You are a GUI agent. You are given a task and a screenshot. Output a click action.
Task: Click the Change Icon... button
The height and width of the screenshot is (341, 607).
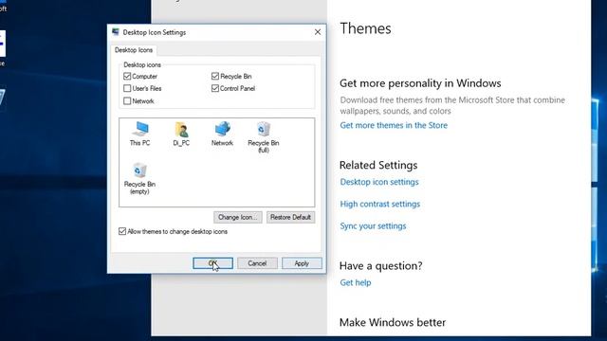tap(238, 217)
